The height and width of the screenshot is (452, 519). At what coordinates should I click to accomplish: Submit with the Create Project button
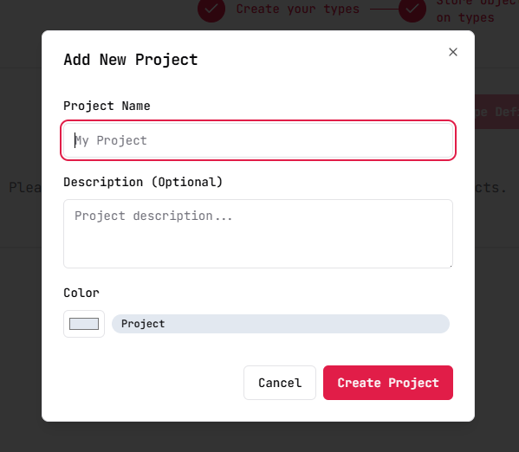tap(388, 383)
